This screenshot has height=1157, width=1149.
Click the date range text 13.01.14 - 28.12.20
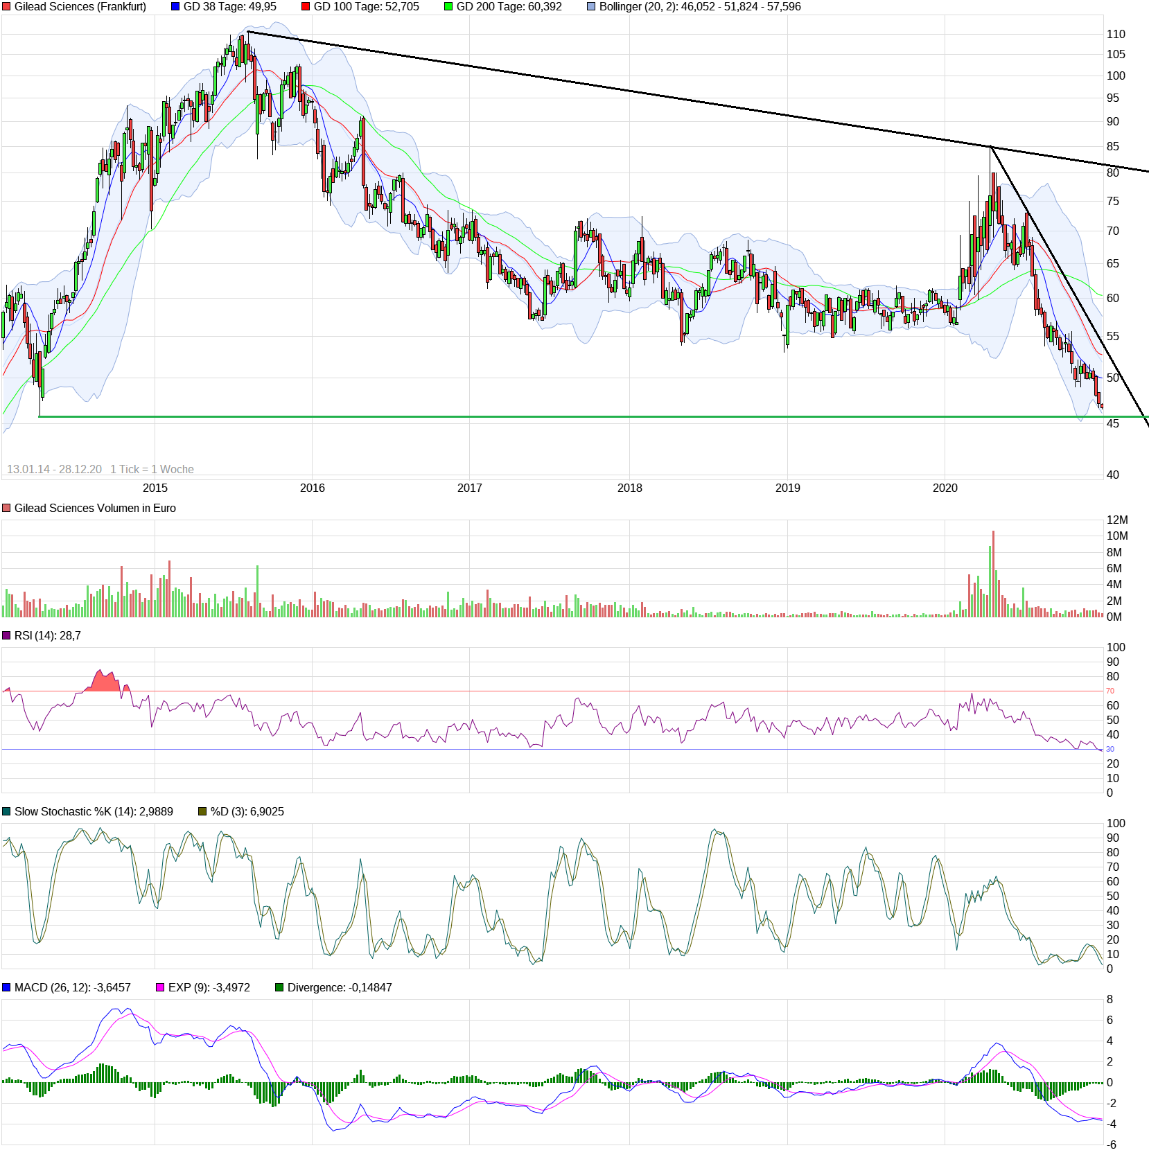point(55,469)
